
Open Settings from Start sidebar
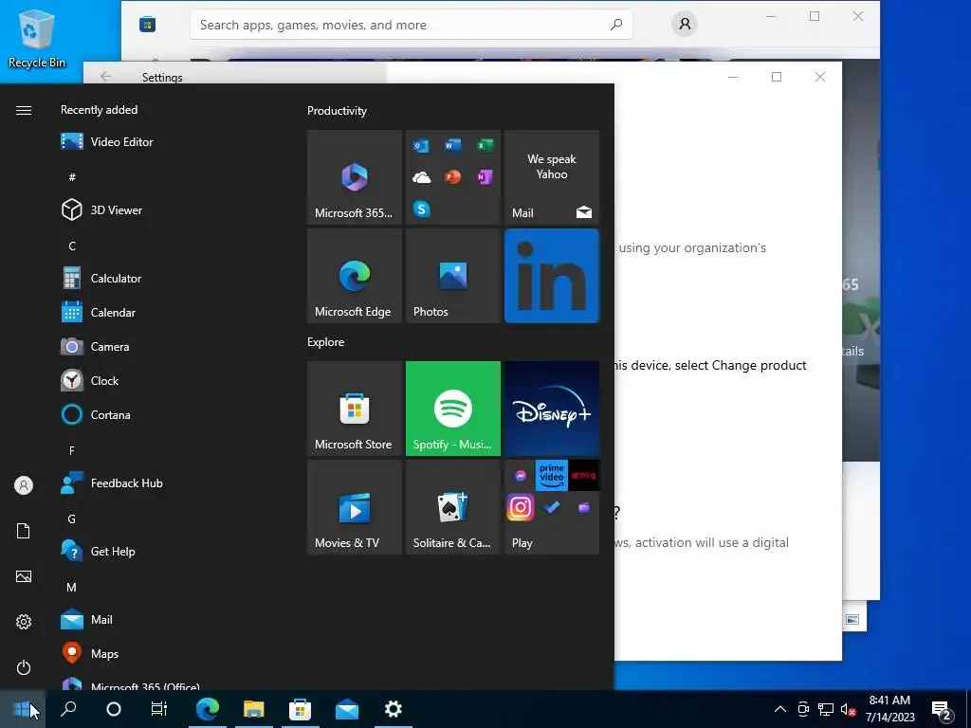24,622
